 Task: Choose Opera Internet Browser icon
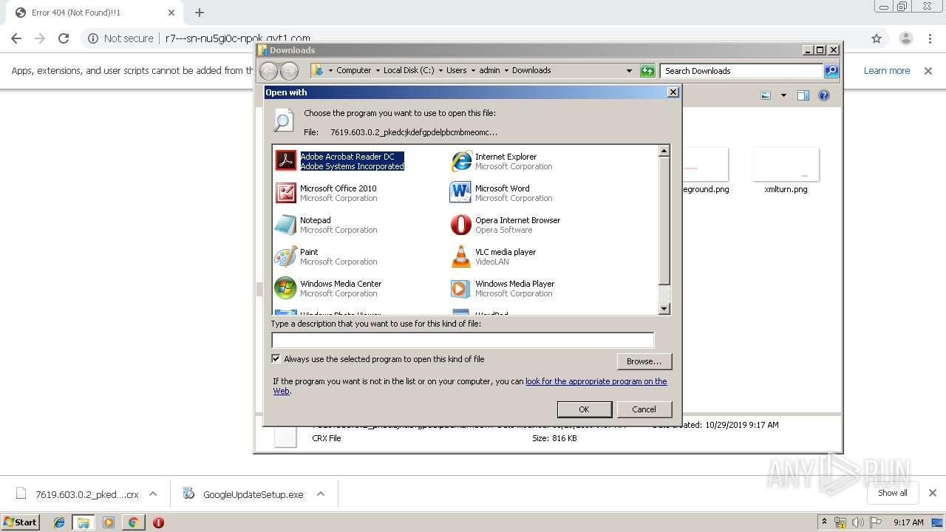[461, 225]
